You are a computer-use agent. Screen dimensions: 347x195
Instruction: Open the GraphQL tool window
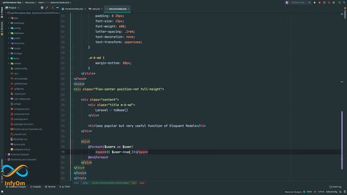tap(35, 187)
